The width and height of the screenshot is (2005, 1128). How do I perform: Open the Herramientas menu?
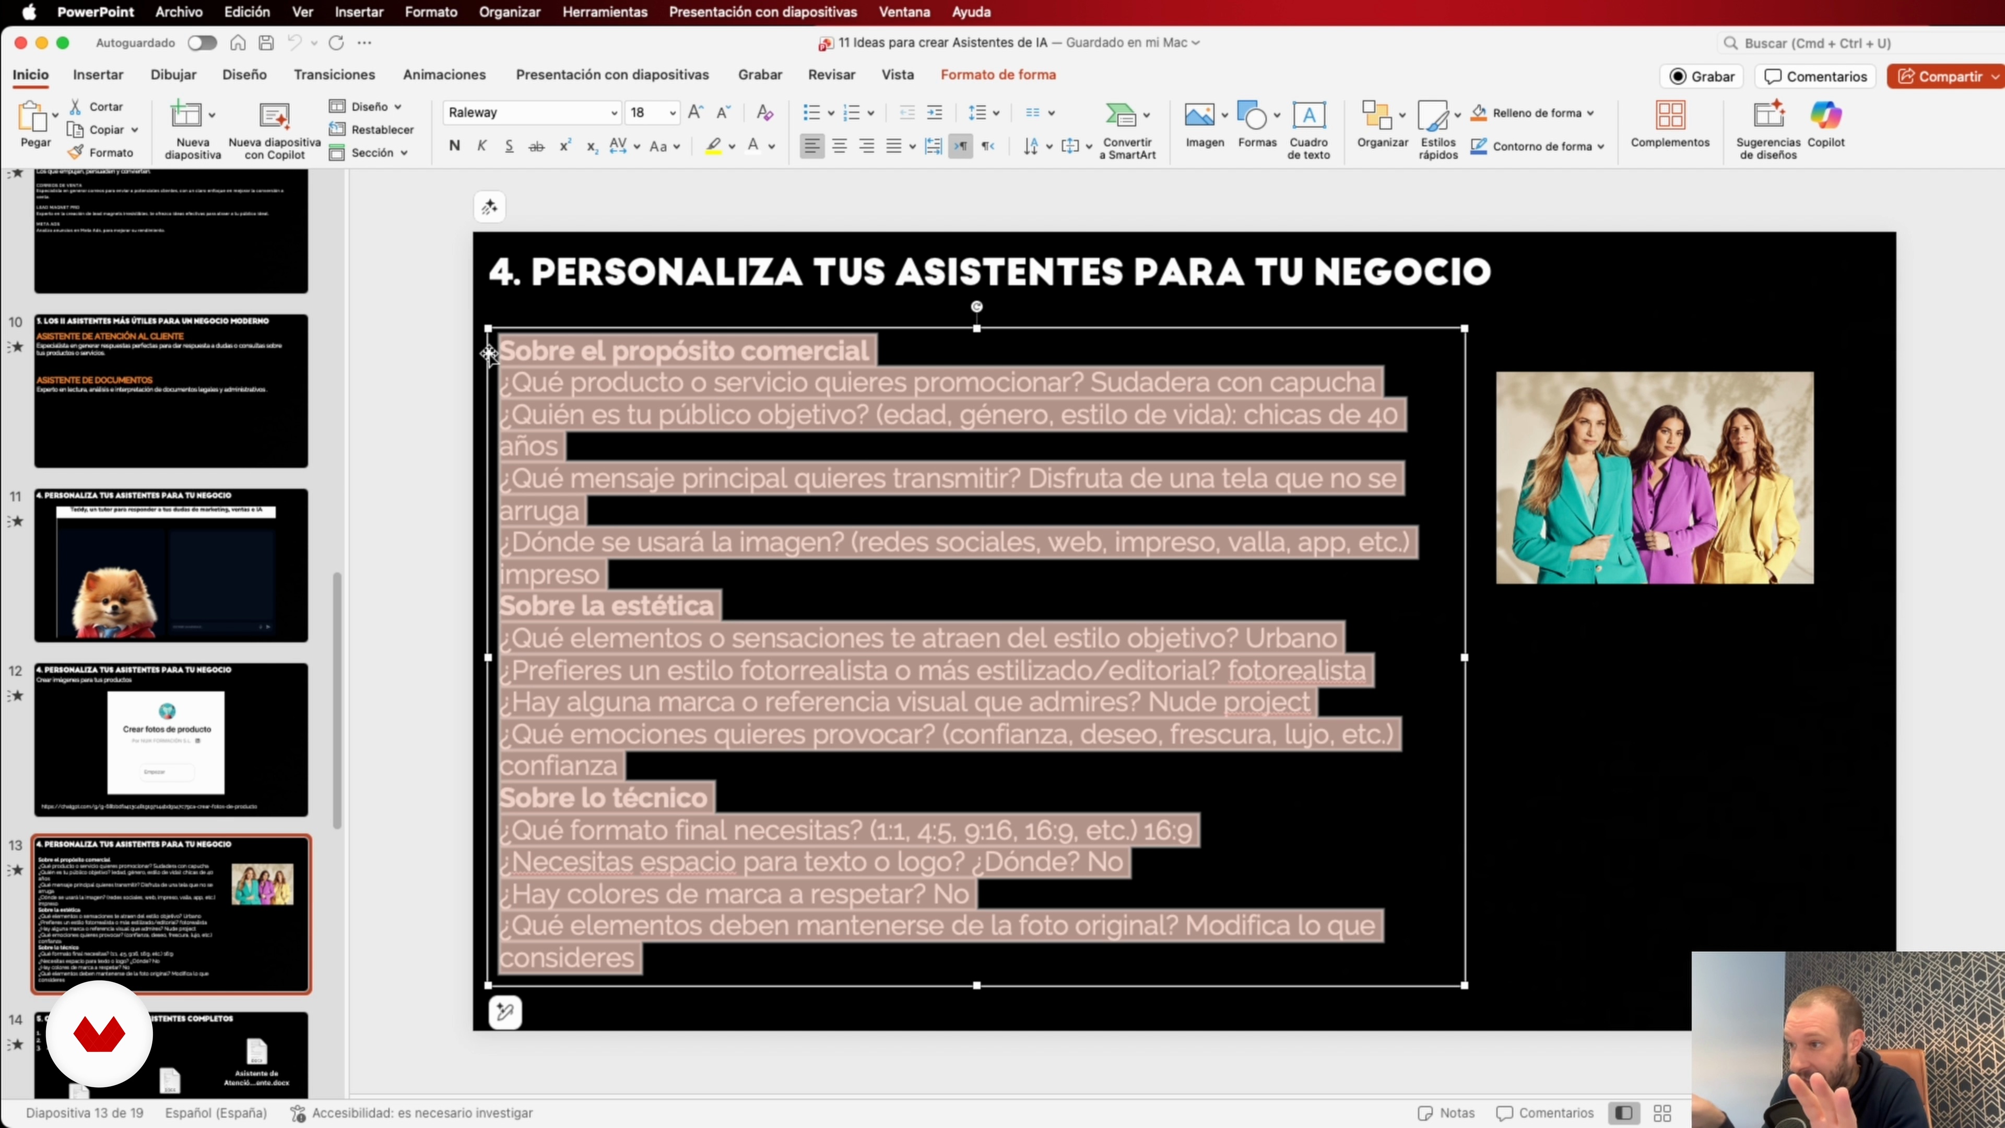[605, 11]
